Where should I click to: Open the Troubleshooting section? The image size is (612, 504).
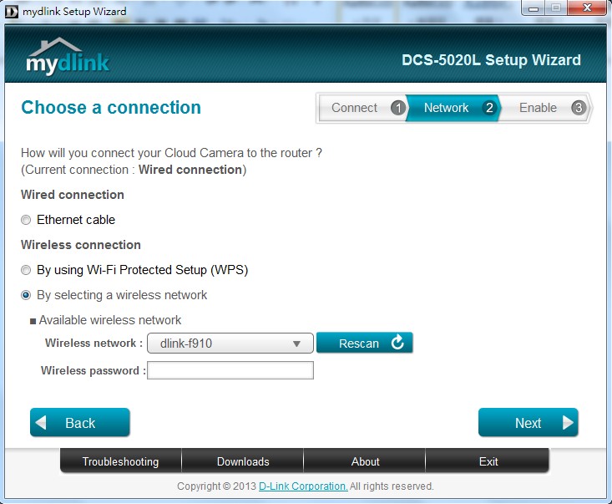(x=120, y=461)
